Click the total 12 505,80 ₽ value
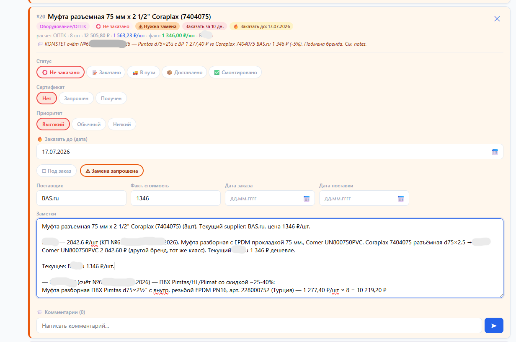The width and height of the screenshot is (516, 342). [x=97, y=36]
